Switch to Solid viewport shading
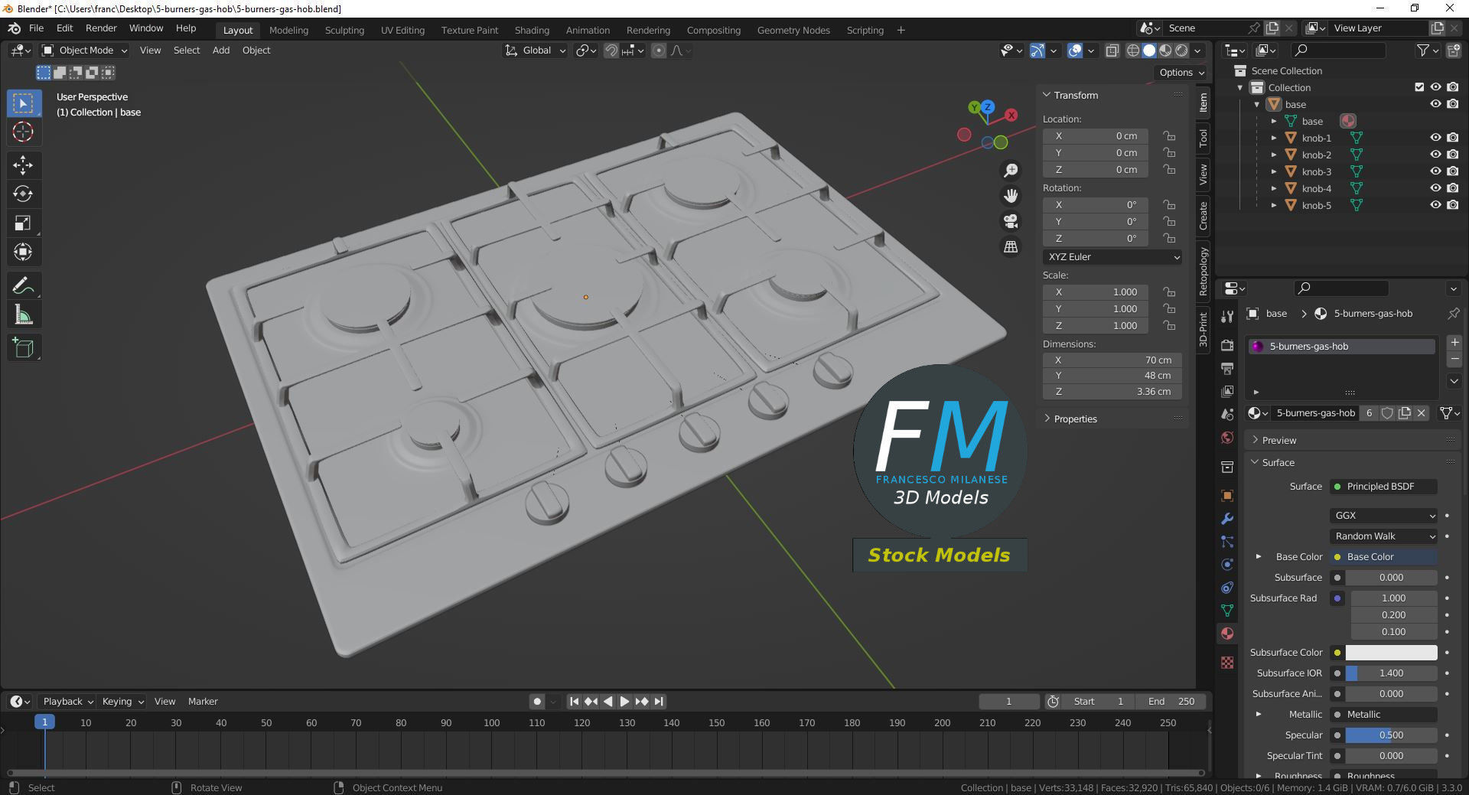This screenshot has height=795, width=1469. tap(1149, 51)
